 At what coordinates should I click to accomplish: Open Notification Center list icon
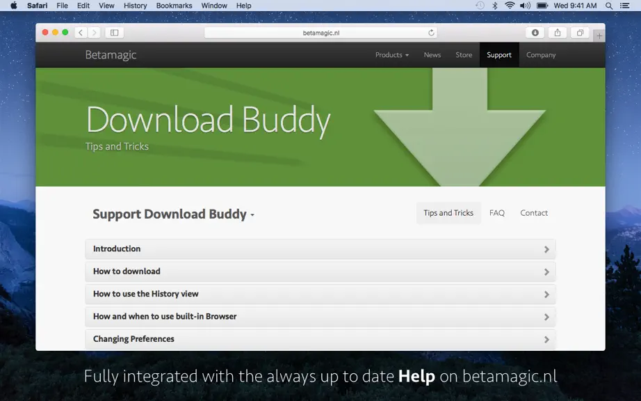pyautogui.click(x=624, y=6)
